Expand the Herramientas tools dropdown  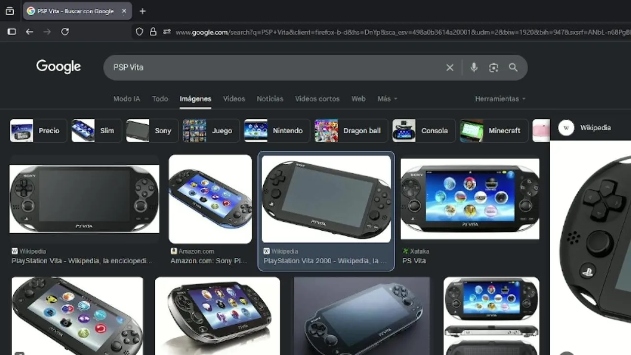(500, 99)
